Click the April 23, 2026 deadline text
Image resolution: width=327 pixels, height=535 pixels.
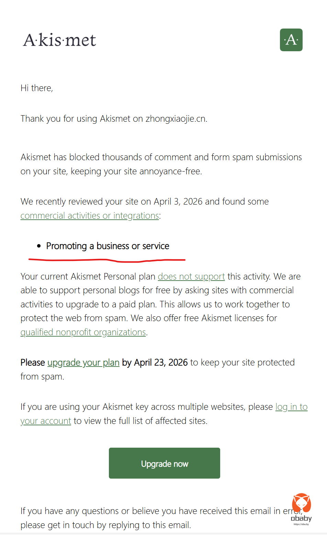click(x=161, y=363)
